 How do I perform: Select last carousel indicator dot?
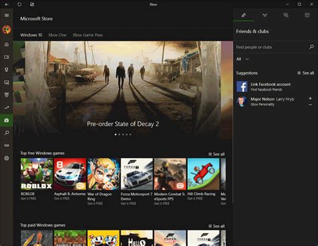pyautogui.click(x=130, y=135)
